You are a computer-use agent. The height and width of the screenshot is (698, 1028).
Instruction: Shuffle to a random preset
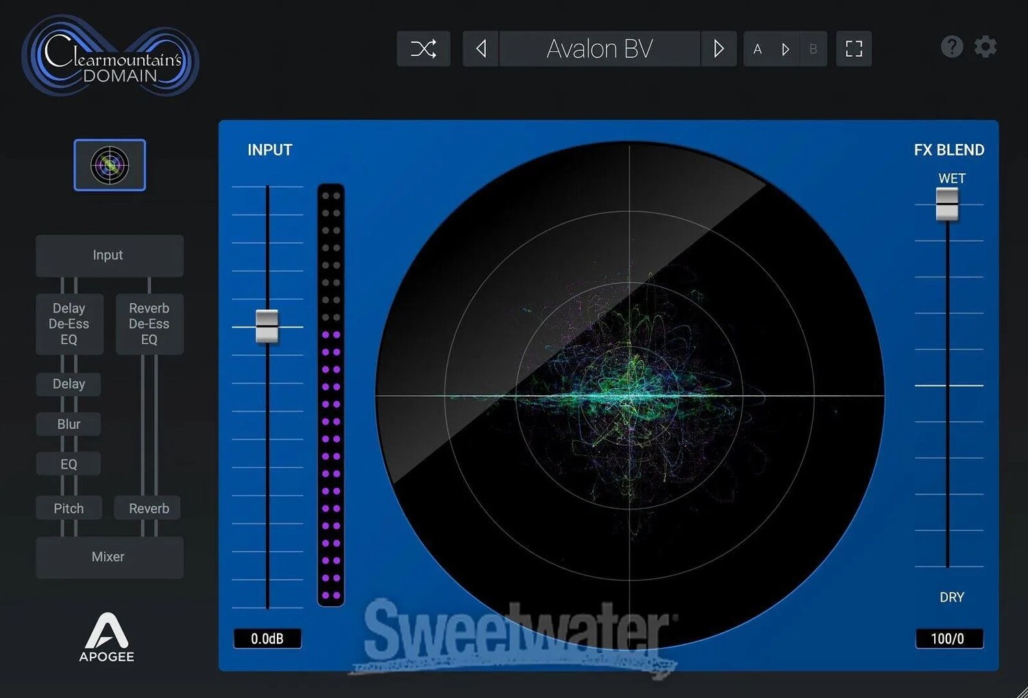[x=424, y=49]
